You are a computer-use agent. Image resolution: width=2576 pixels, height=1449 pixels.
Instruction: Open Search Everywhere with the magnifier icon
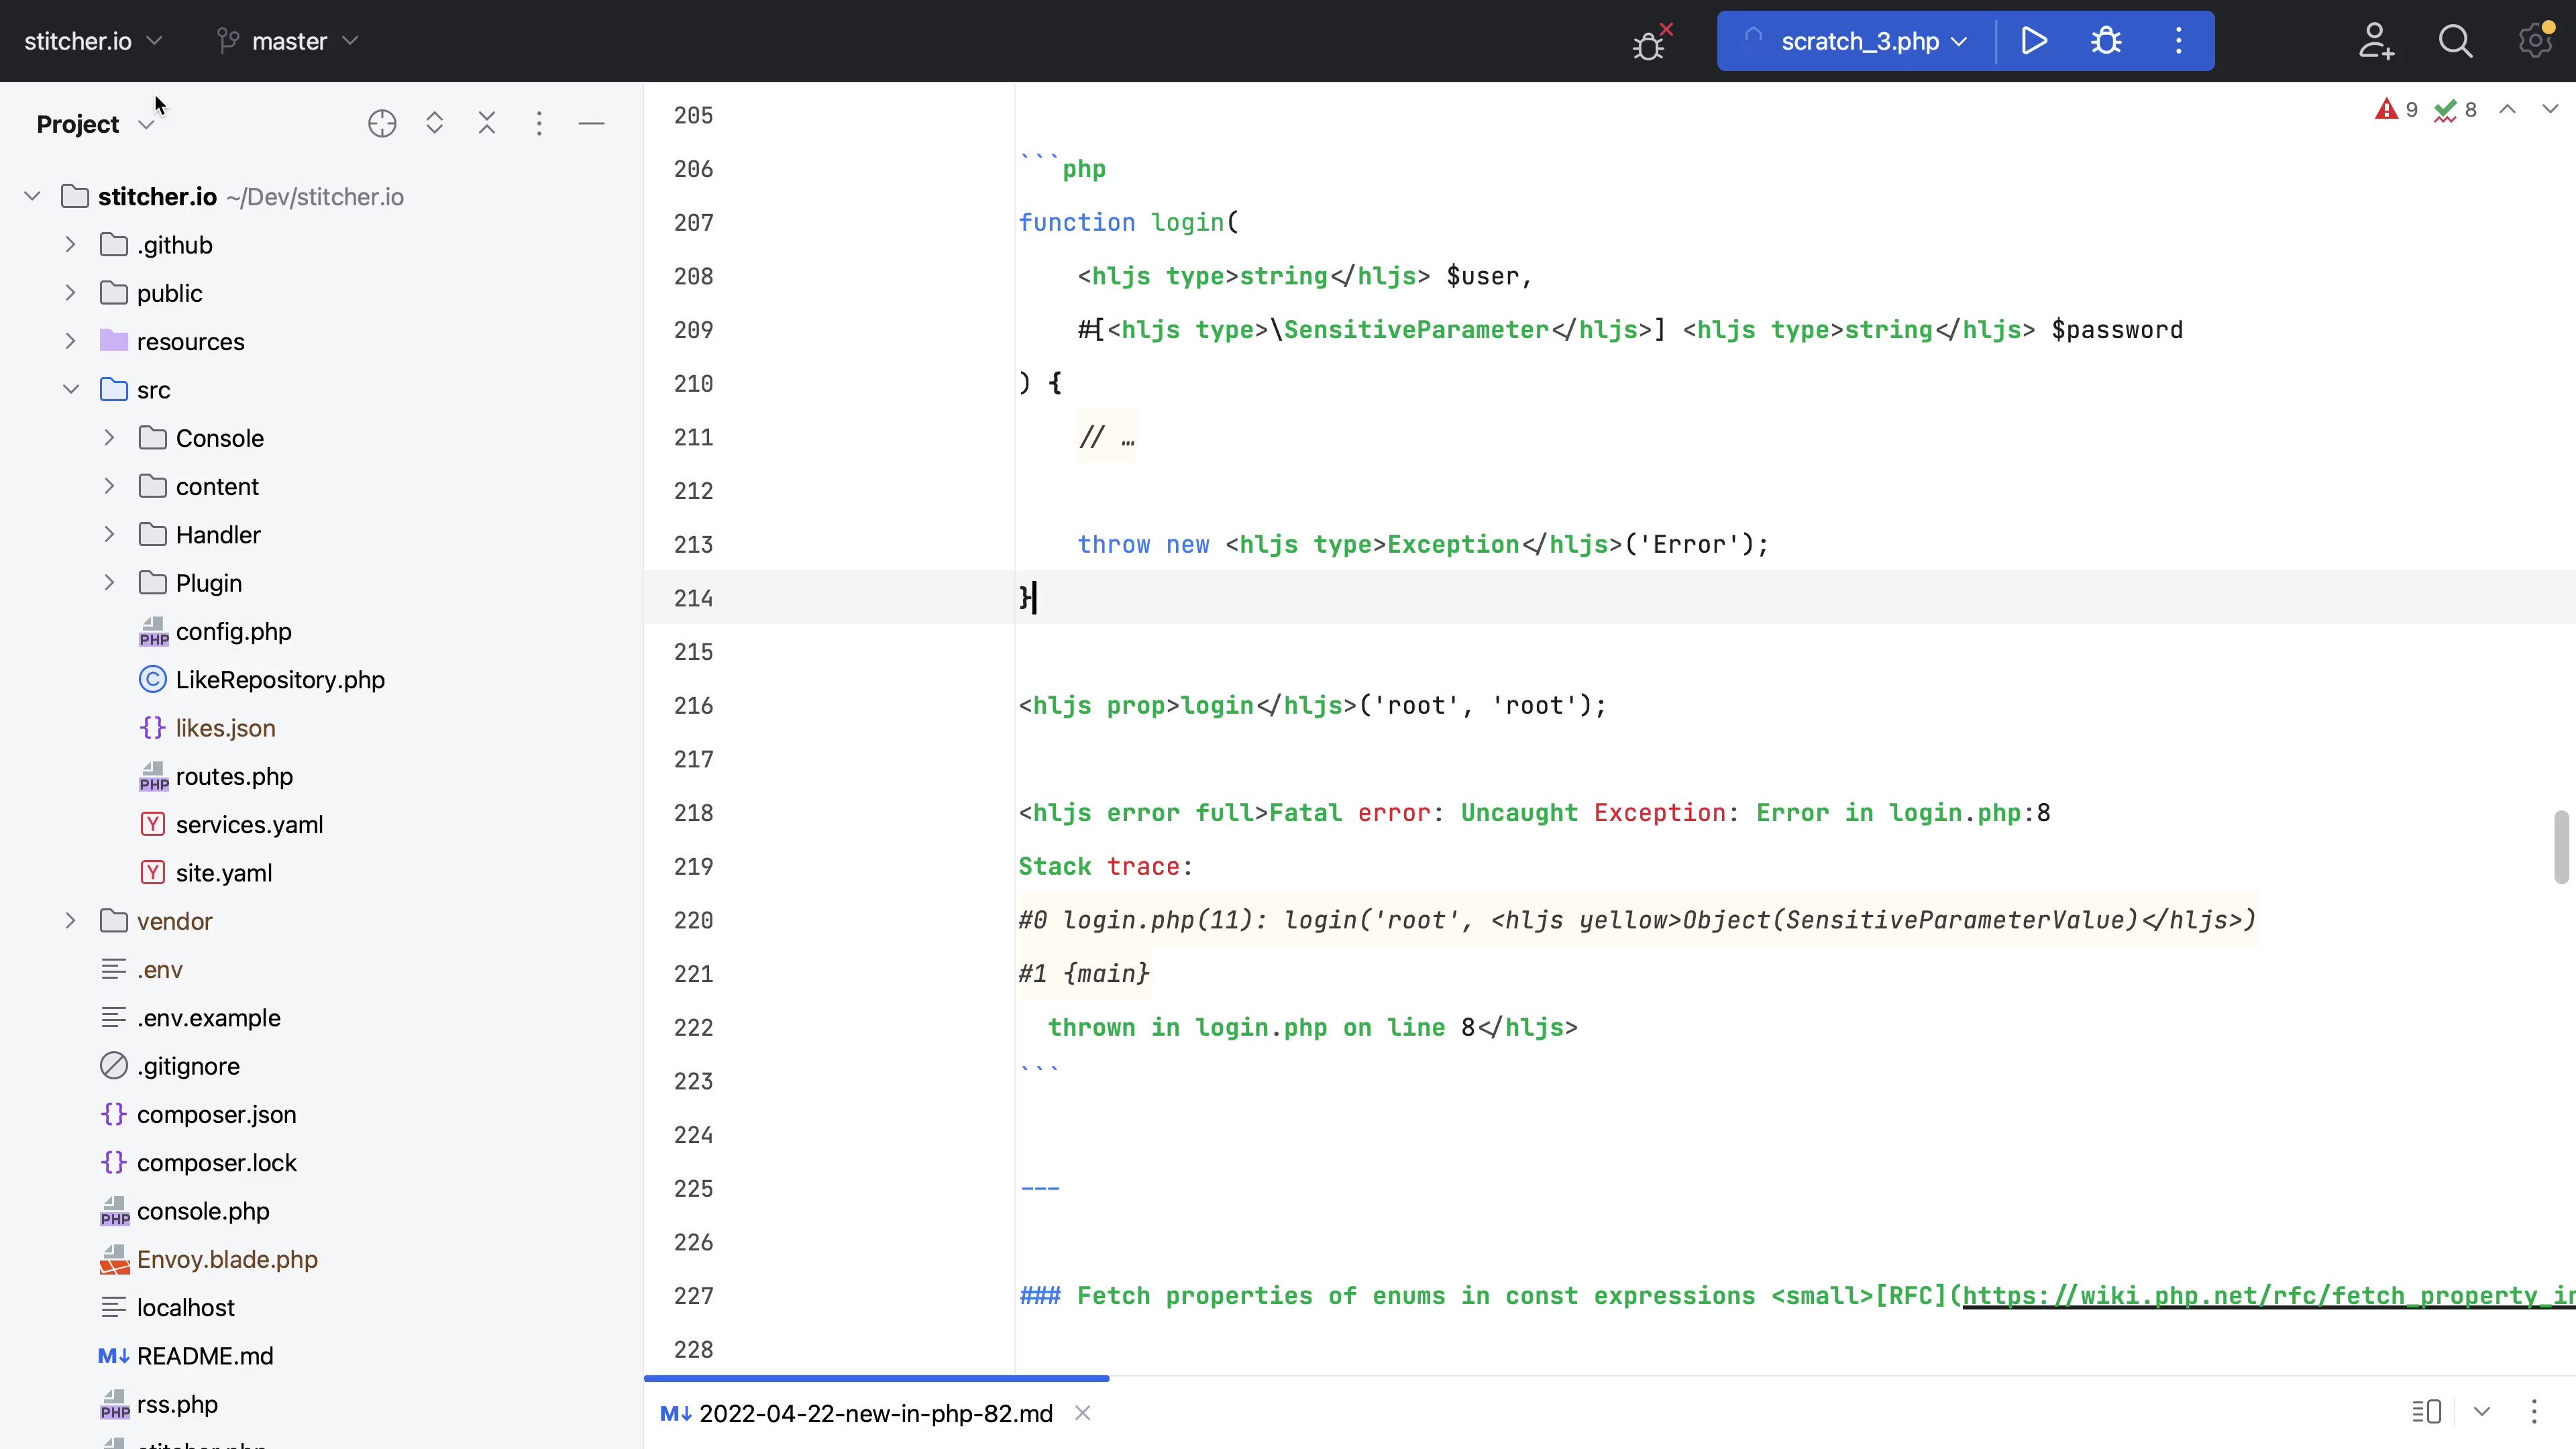pos(2456,41)
